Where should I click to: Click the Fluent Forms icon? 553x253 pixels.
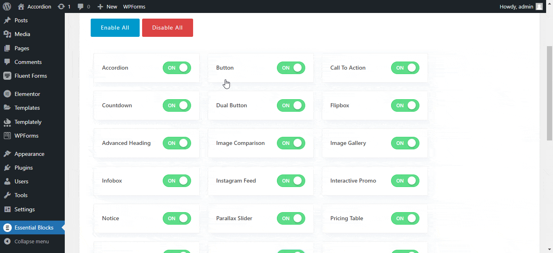pos(7,76)
